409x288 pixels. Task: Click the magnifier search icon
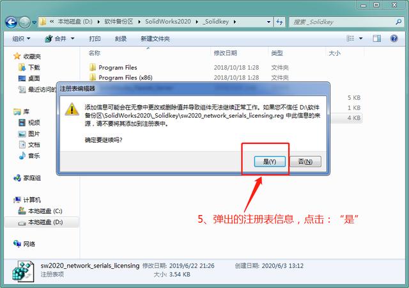[x=398, y=22]
